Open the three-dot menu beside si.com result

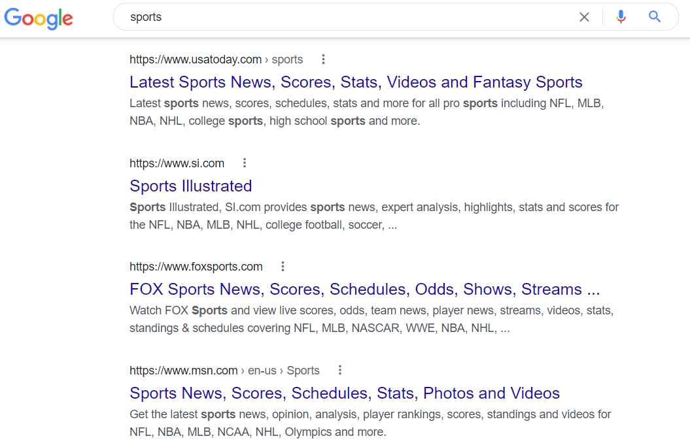coord(245,163)
